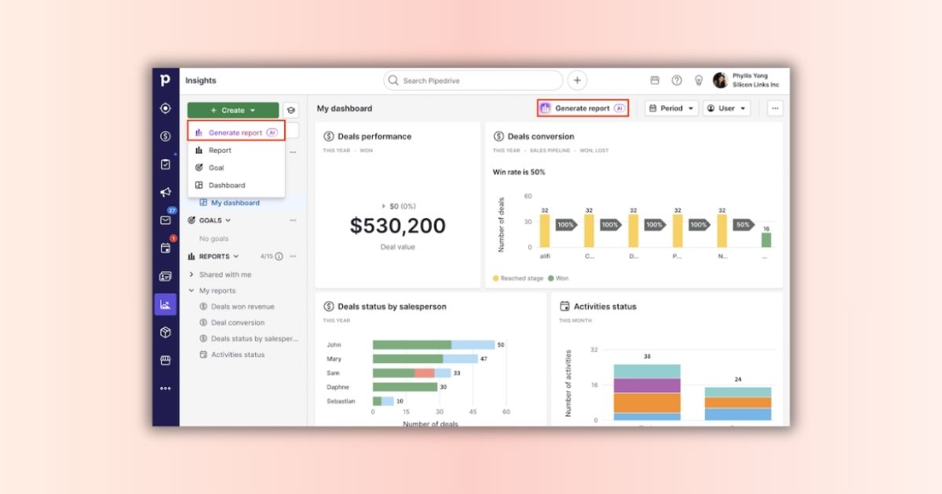This screenshot has height=494, width=942.
Task: Click the lightbulb tips icon
Action: coord(699,80)
